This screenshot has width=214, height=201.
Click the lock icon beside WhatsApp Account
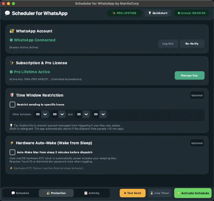point(12,31)
